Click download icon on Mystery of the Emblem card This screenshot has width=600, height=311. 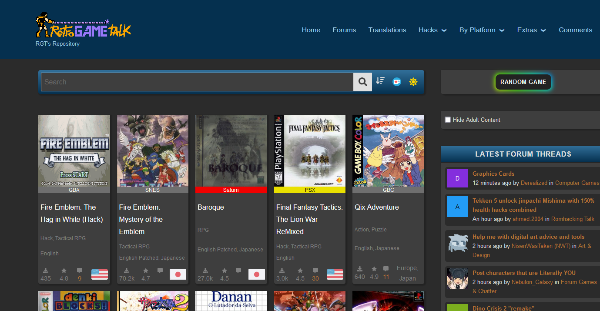(126, 271)
